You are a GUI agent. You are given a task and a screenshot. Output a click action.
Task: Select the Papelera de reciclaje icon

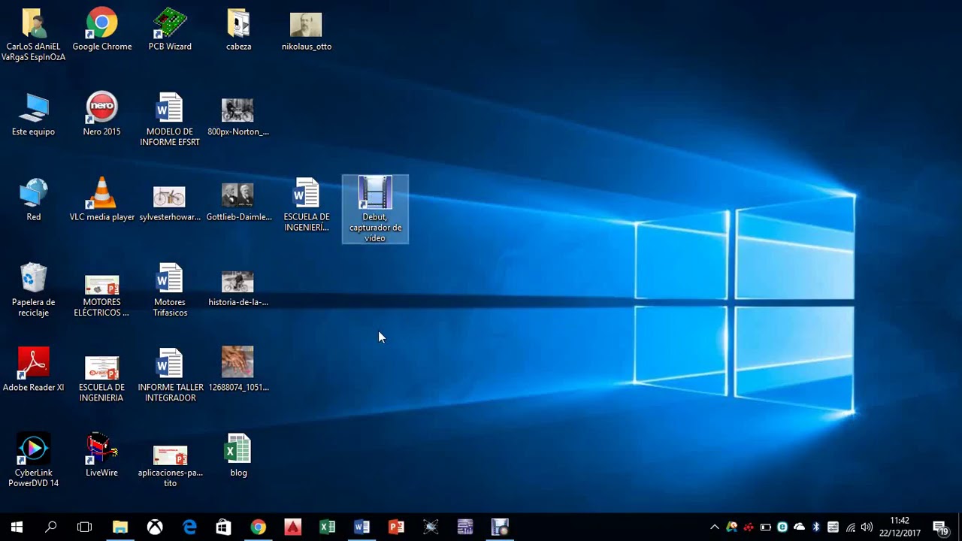[33, 290]
